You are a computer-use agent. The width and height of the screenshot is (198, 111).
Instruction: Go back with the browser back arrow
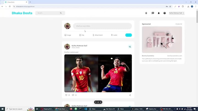(2, 6)
